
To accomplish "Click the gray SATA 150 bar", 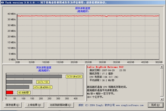I will pos(19,82).
